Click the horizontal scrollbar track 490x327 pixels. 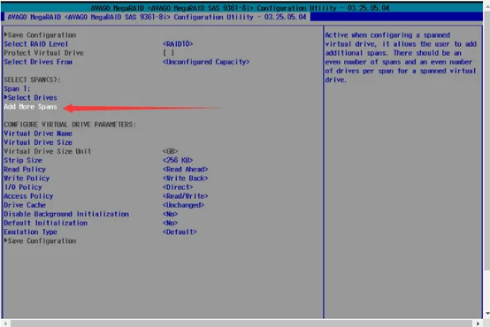point(241,323)
